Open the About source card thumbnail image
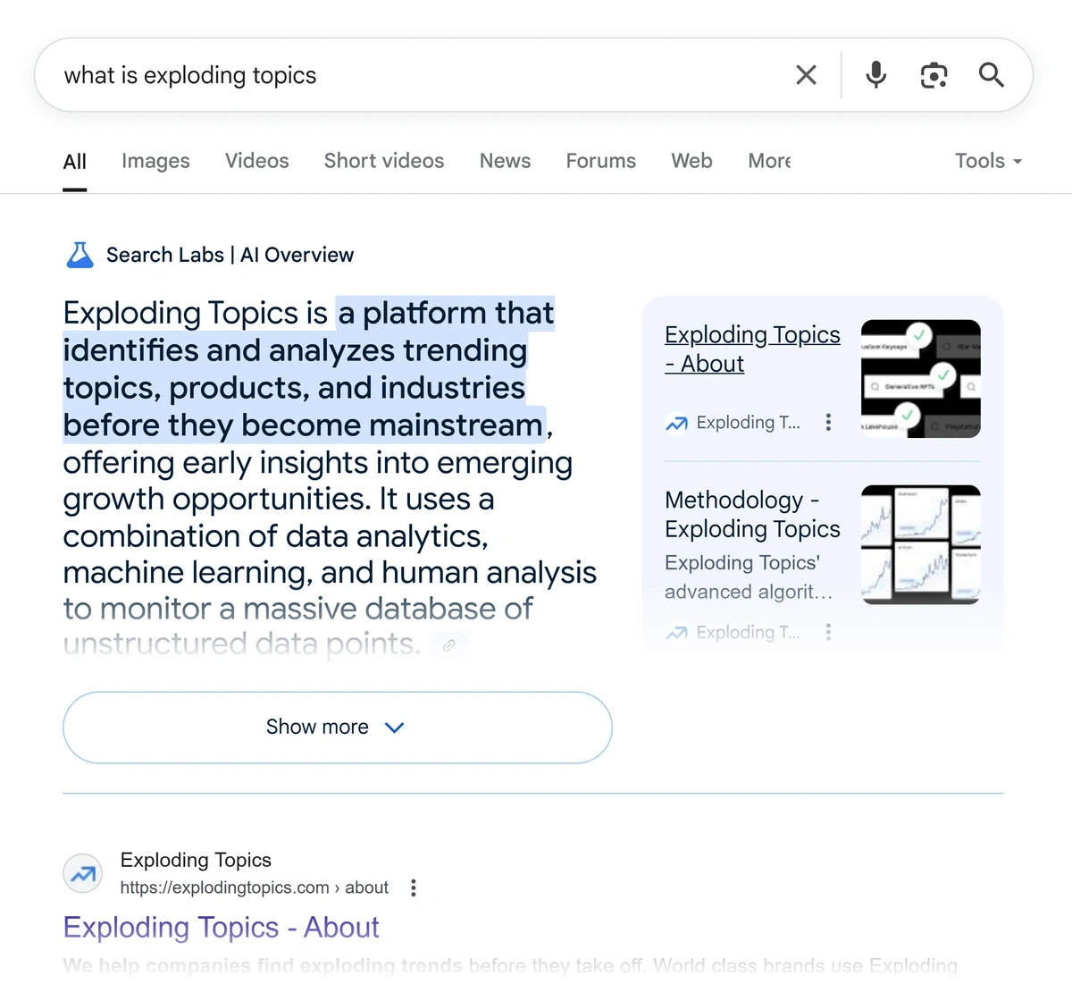The width and height of the screenshot is (1072, 993). pos(921,379)
